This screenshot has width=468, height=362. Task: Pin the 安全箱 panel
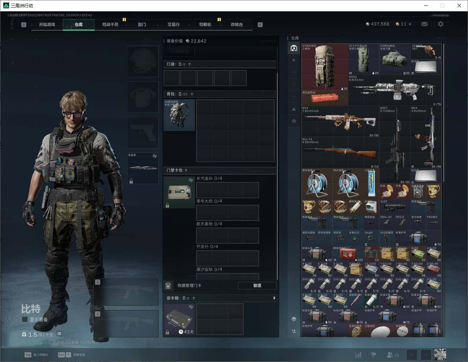point(274,298)
